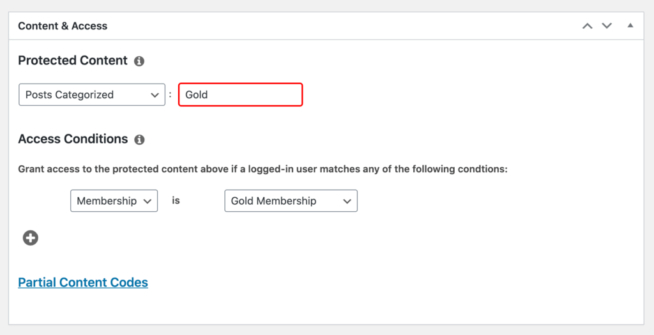Click the Grant access description text
654x335 pixels.
point(262,170)
